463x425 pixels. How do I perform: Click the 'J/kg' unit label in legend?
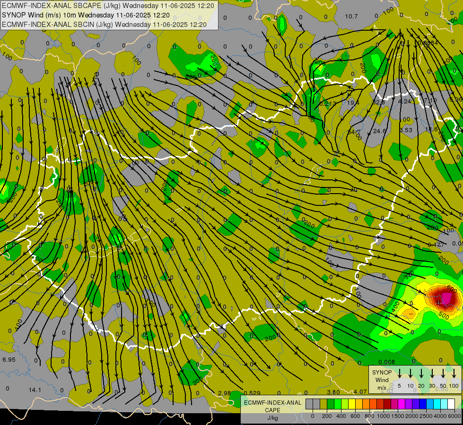coord(272,418)
